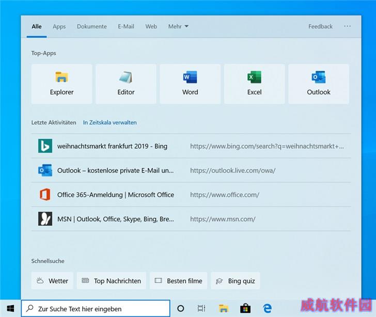This screenshot has width=376, height=317.
Task: Click the Bing icon in recent activities
Action: click(45, 146)
